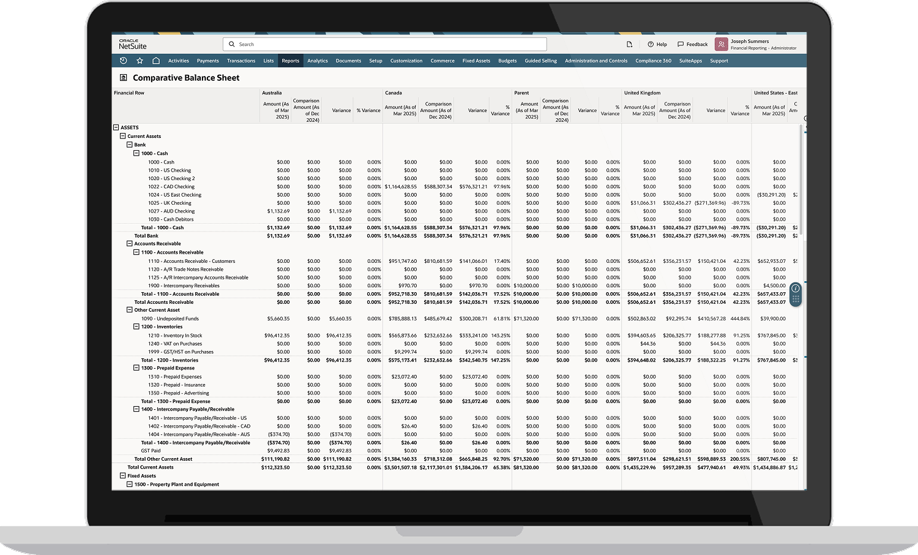918x555 pixels.
Task: Open the Payments menu
Action: pos(208,61)
